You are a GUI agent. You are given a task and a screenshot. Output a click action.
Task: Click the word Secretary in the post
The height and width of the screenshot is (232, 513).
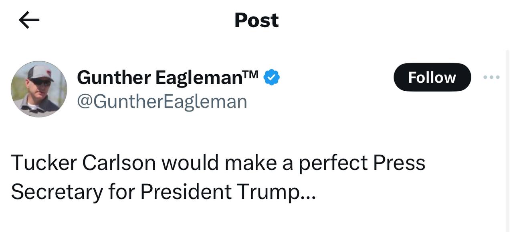[x=57, y=192]
